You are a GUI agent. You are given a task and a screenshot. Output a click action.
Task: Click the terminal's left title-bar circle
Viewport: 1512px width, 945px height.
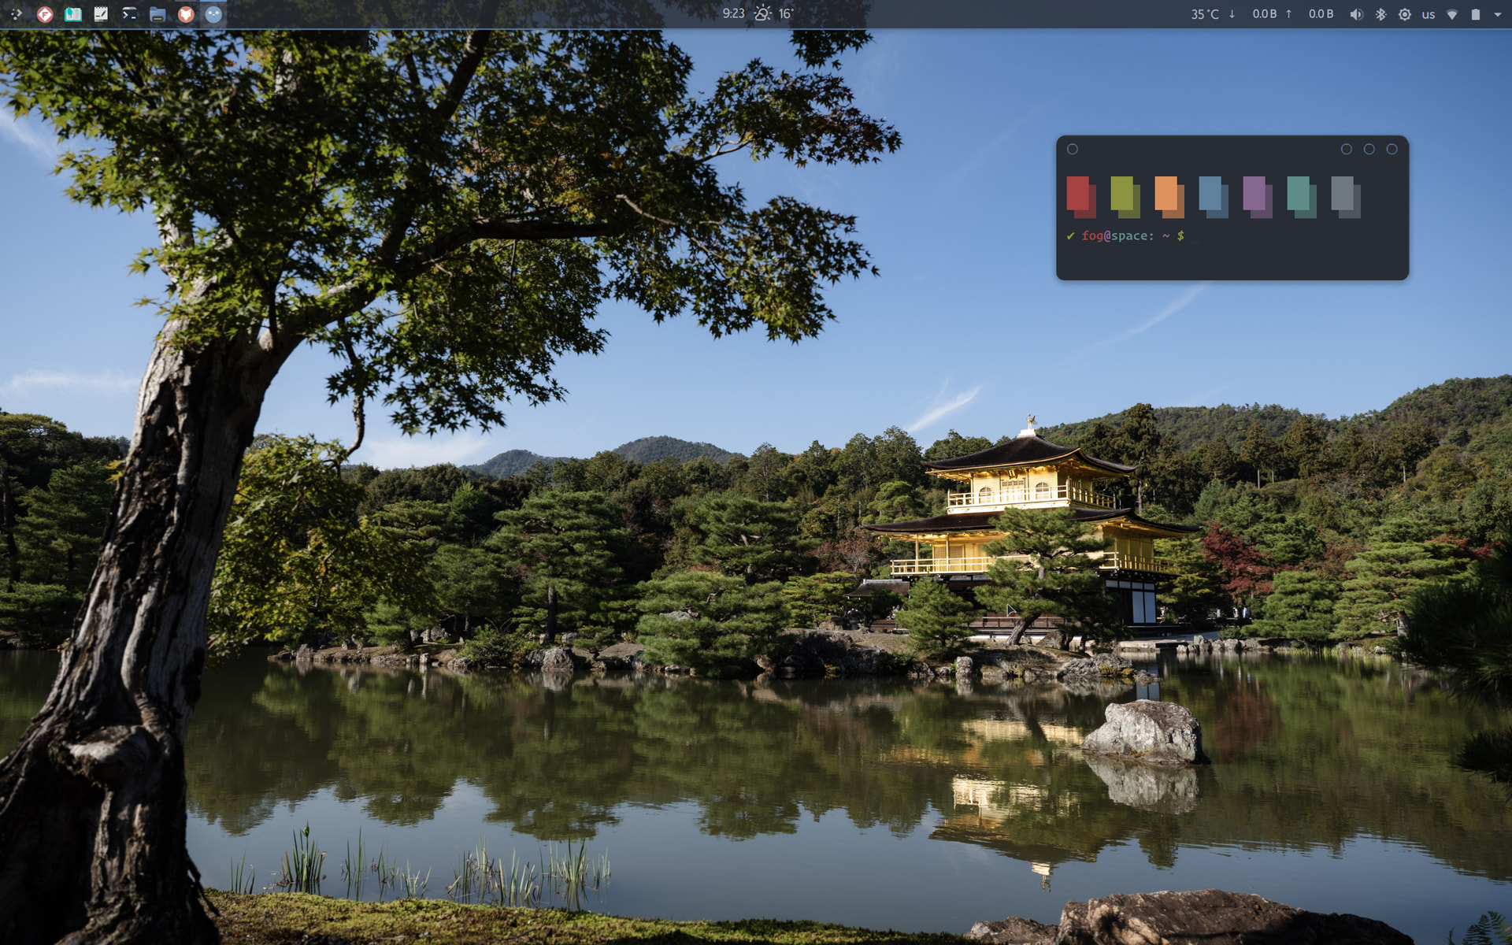pos(1073,149)
